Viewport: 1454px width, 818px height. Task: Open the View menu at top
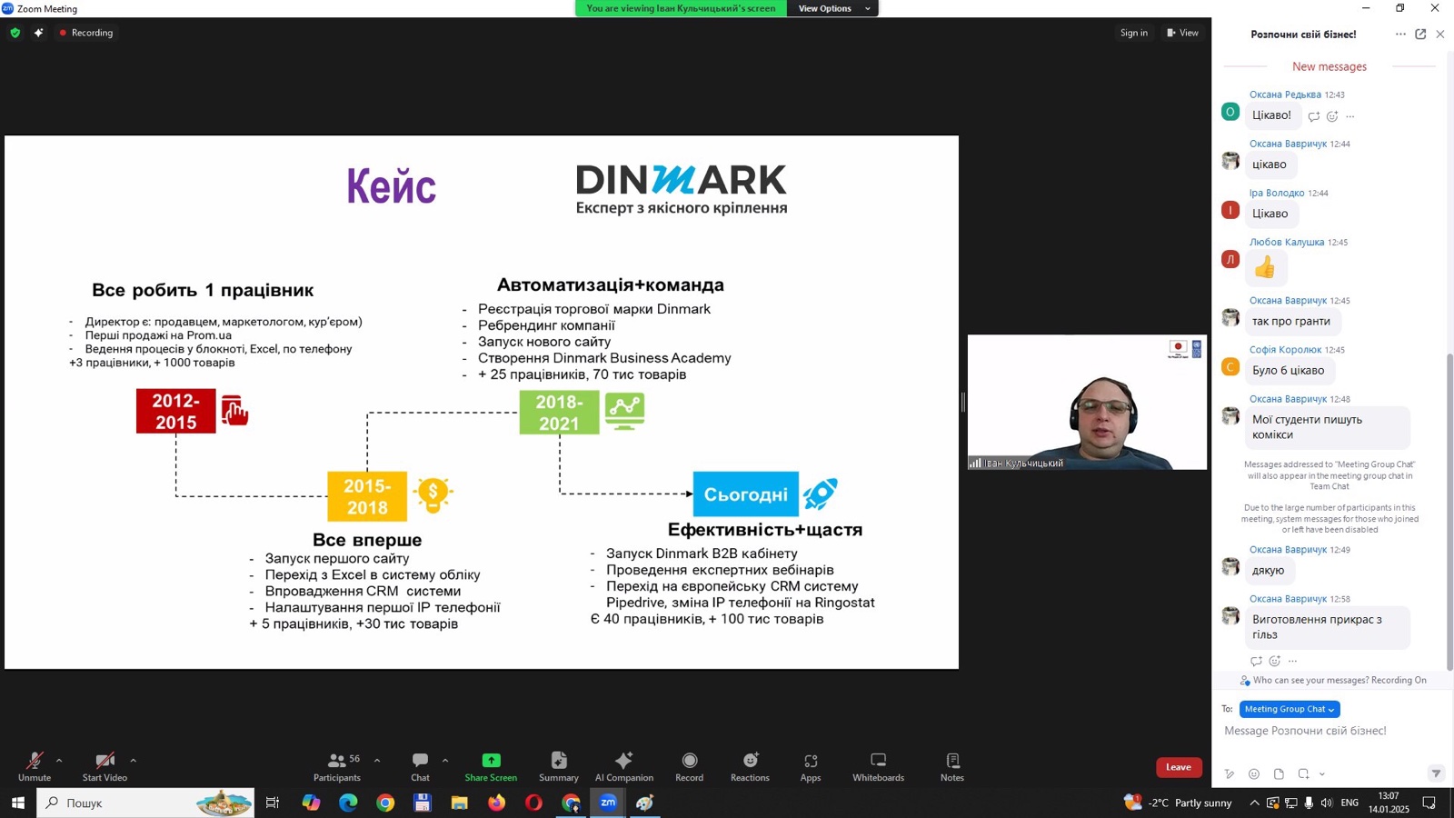click(x=1182, y=33)
